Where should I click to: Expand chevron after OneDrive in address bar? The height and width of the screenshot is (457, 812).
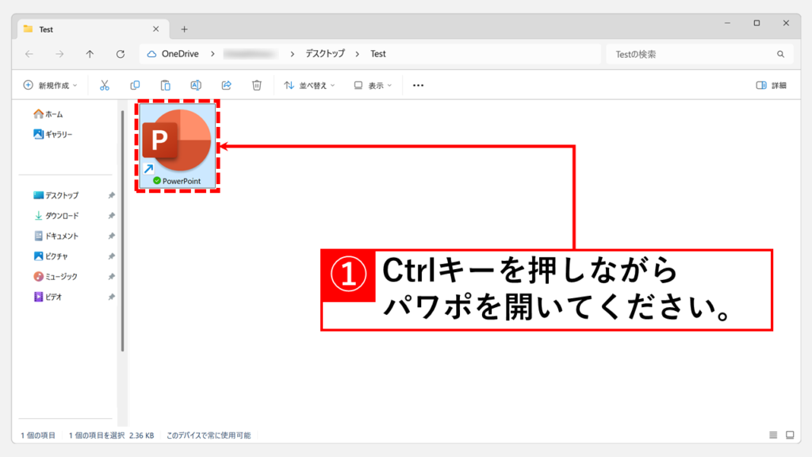[x=213, y=54]
